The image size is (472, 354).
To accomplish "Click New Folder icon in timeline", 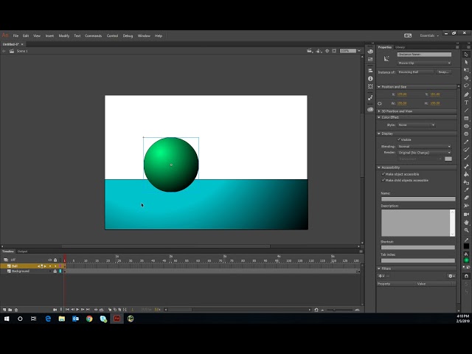I will (10, 310).
